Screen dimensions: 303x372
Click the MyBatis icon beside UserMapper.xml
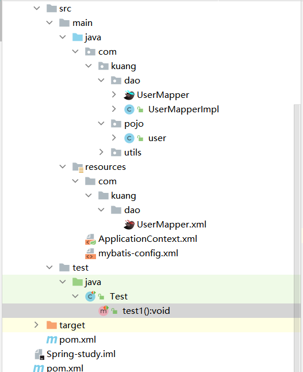tap(129, 225)
